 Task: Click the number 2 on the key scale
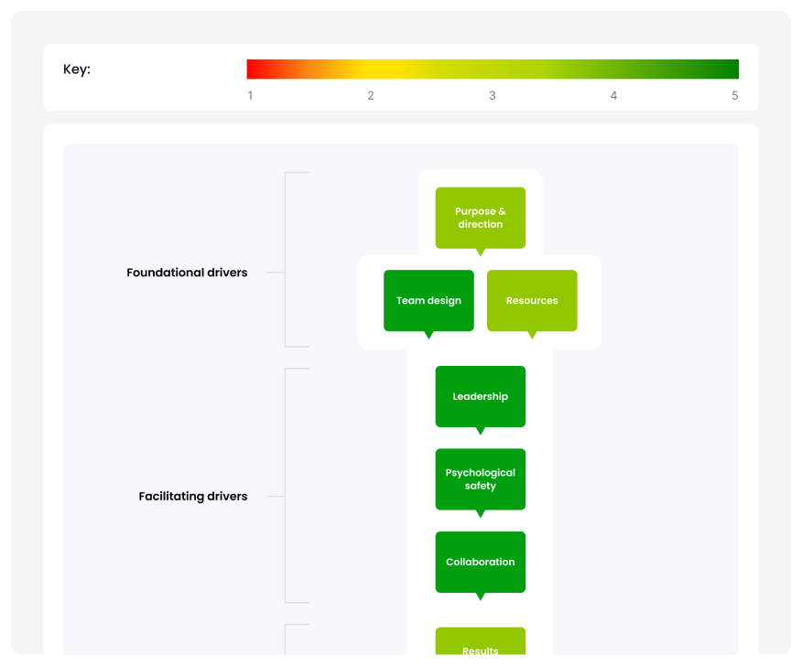371,95
